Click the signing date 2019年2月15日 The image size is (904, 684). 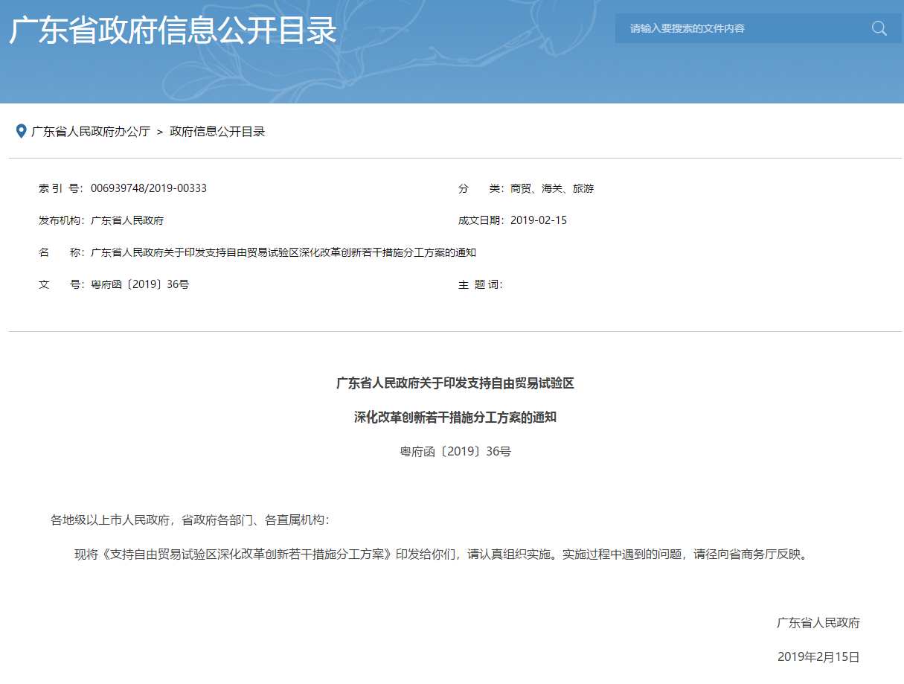pos(818,656)
